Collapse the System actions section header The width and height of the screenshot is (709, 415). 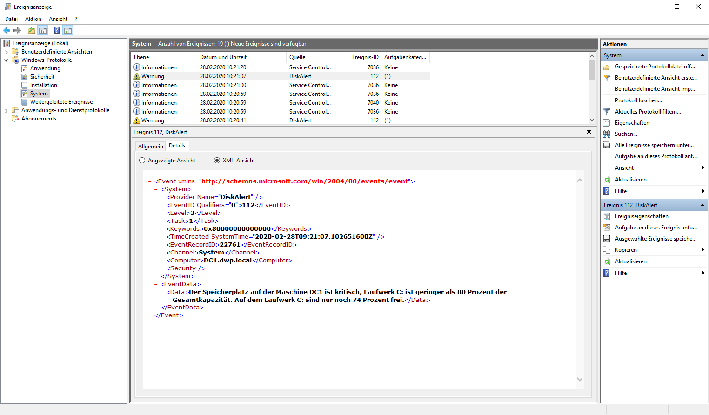point(702,55)
